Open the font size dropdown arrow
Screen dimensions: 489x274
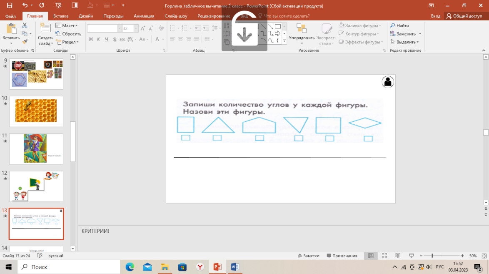136,28
